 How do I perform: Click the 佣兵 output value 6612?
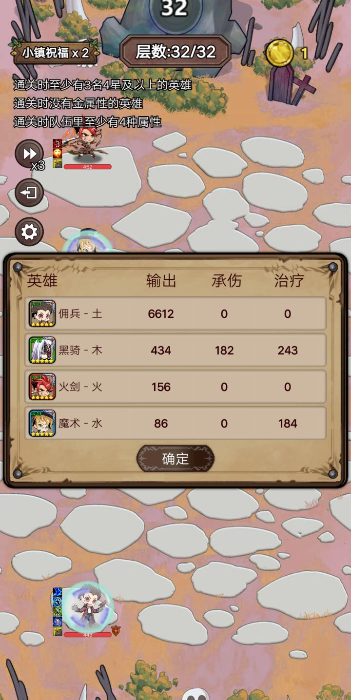point(161,313)
